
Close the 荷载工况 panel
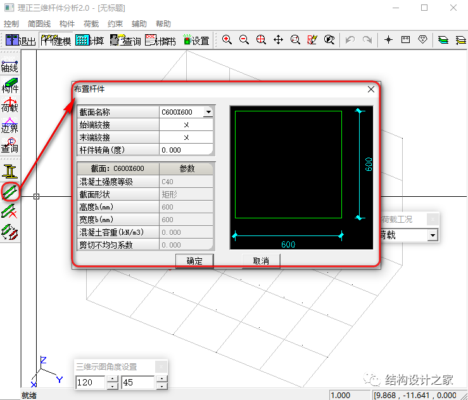(433, 220)
